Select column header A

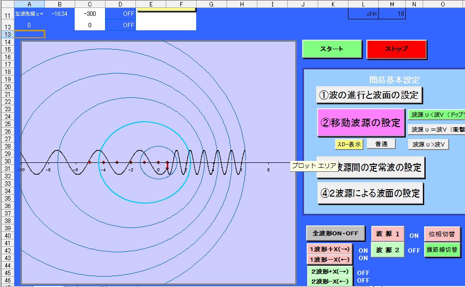coord(29,4)
